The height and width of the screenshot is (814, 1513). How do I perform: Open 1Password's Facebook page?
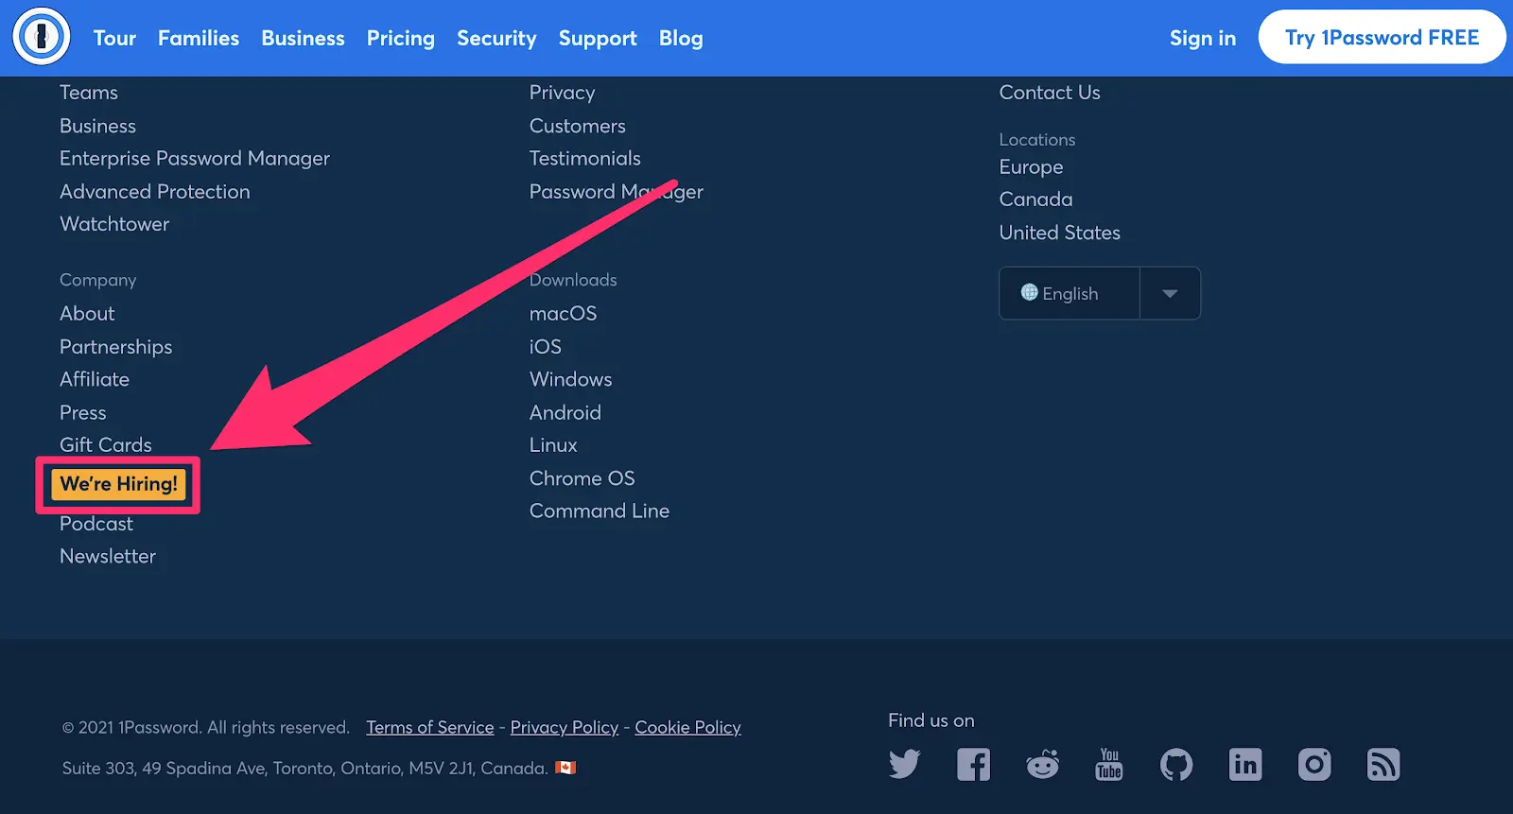(x=973, y=764)
